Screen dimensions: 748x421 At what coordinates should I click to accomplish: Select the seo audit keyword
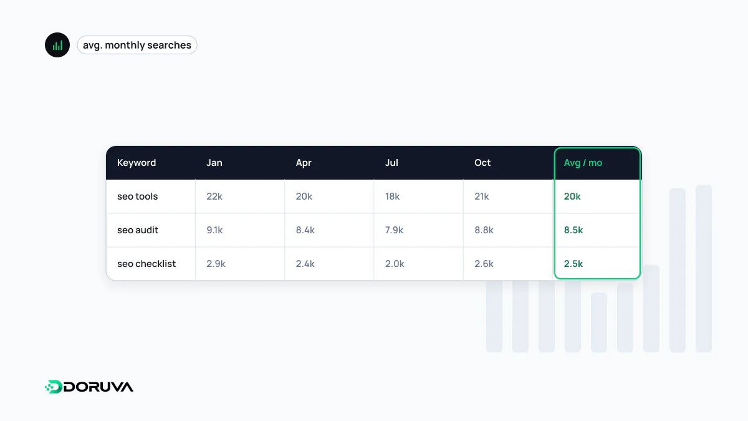pyautogui.click(x=138, y=230)
